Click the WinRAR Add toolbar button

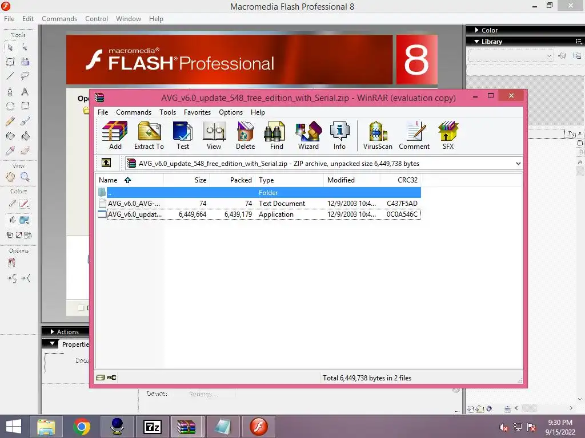coord(115,136)
